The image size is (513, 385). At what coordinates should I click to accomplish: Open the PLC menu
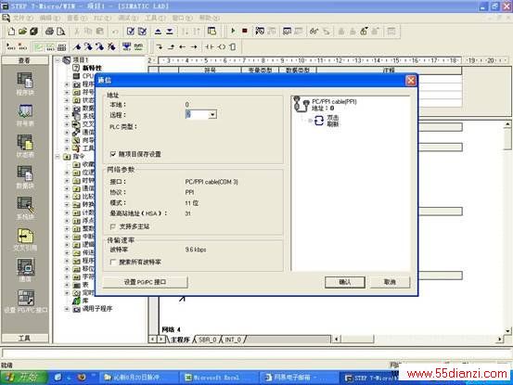[x=102, y=18]
